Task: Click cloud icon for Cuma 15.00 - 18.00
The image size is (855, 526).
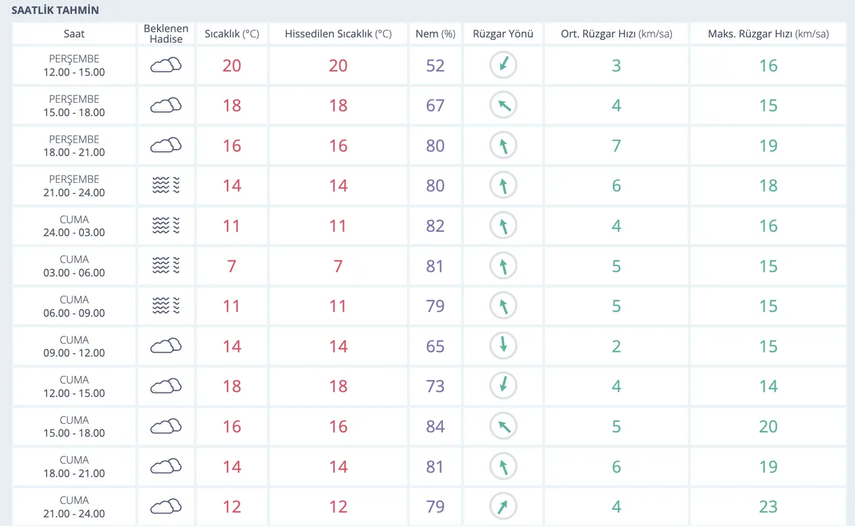Action: tap(166, 426)
